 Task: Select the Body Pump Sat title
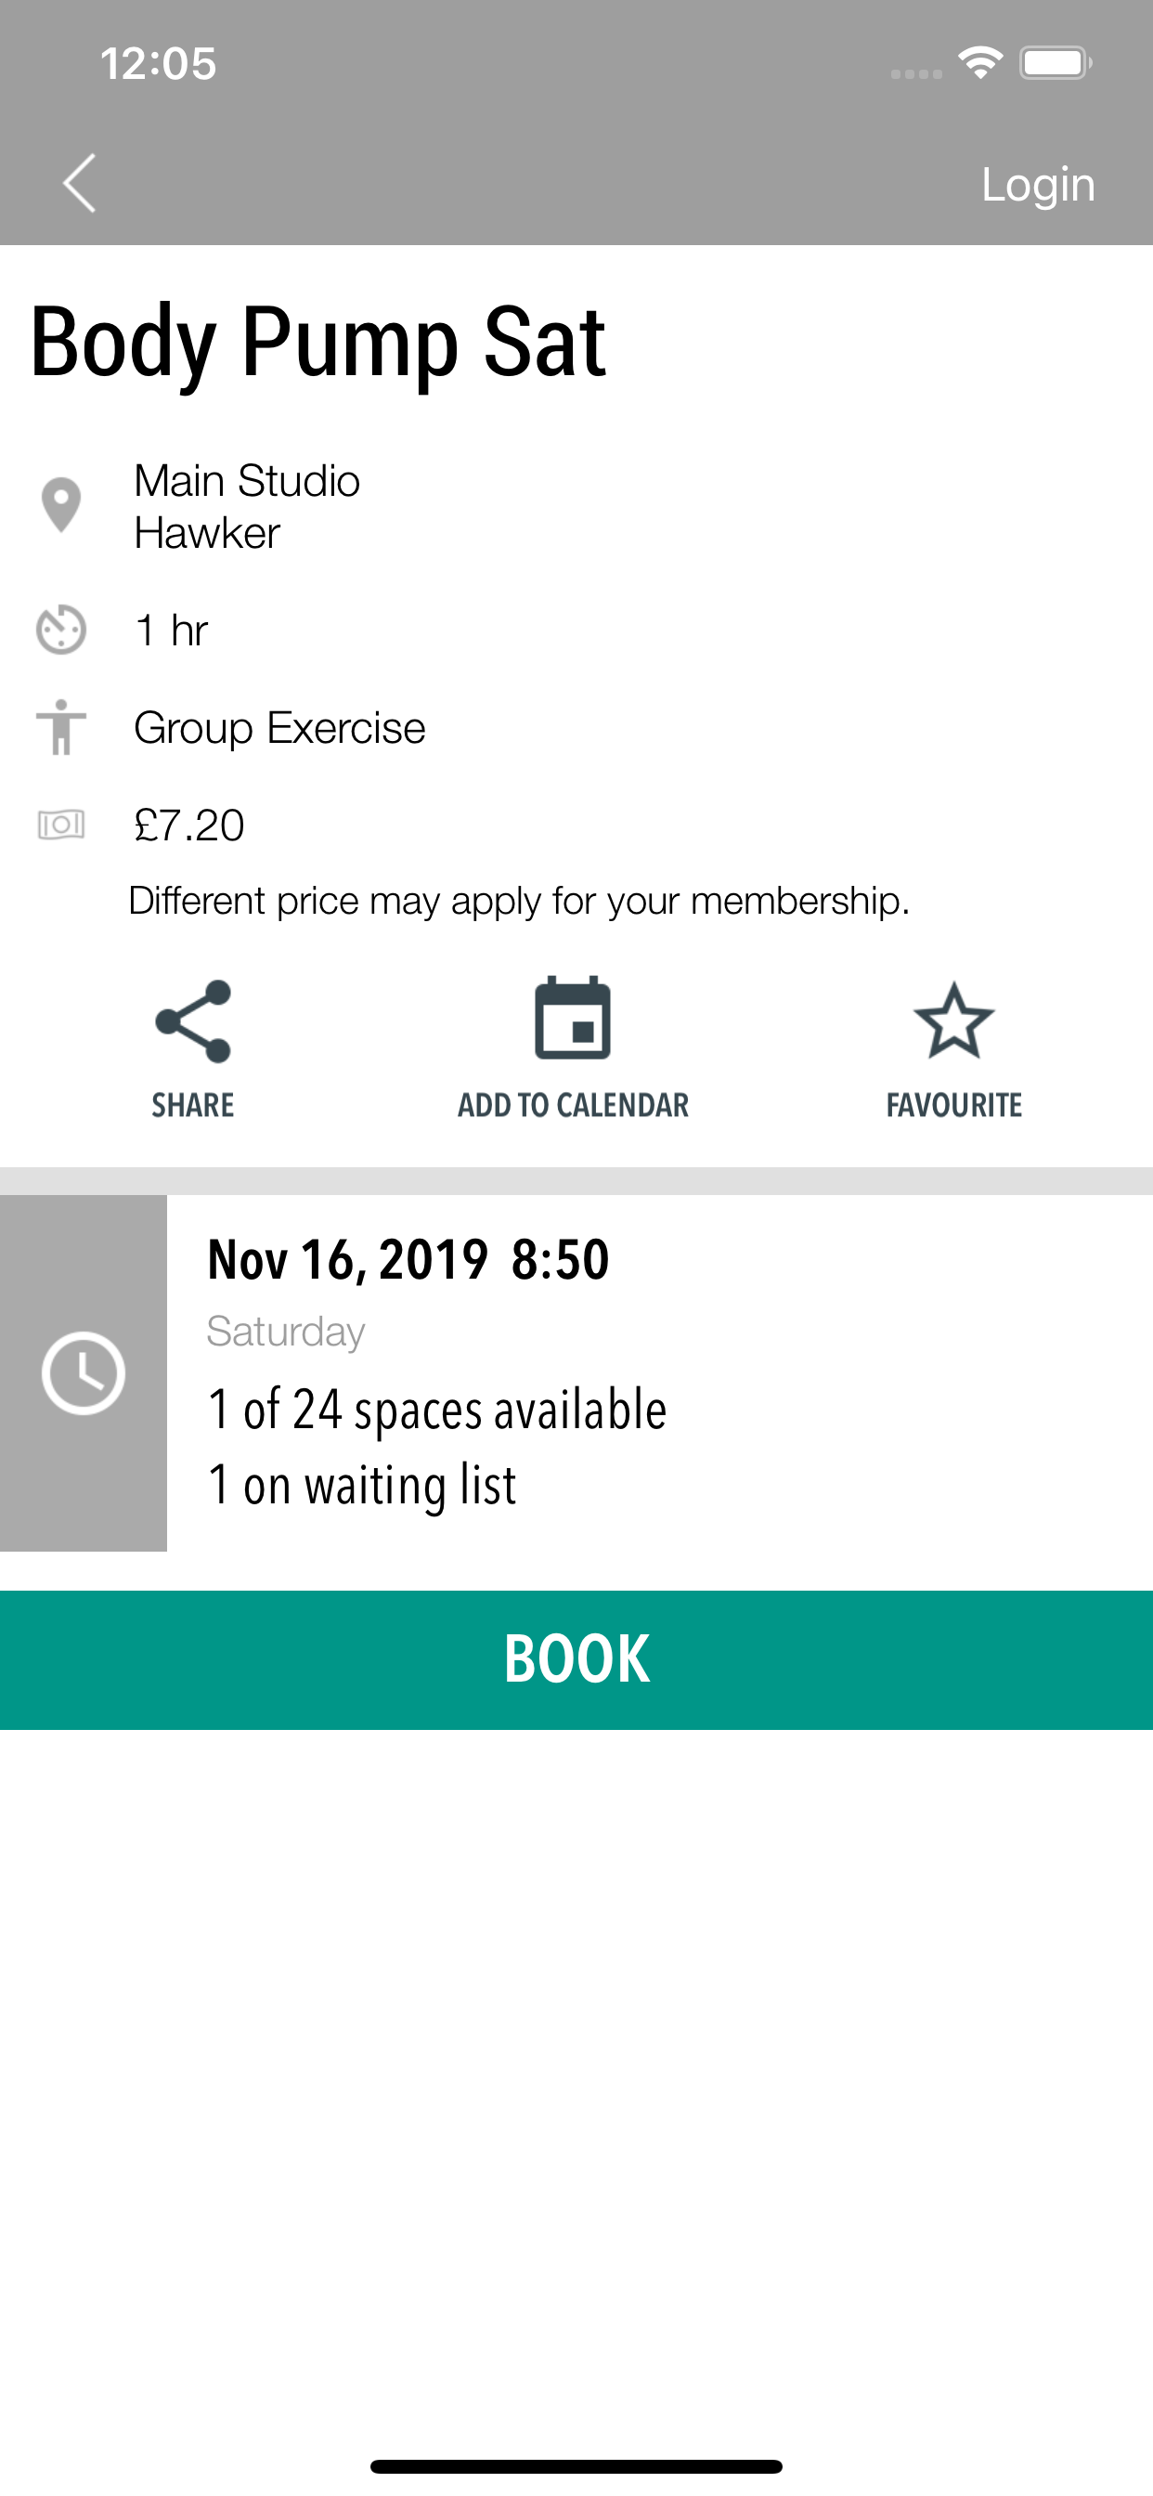(317, 342)
